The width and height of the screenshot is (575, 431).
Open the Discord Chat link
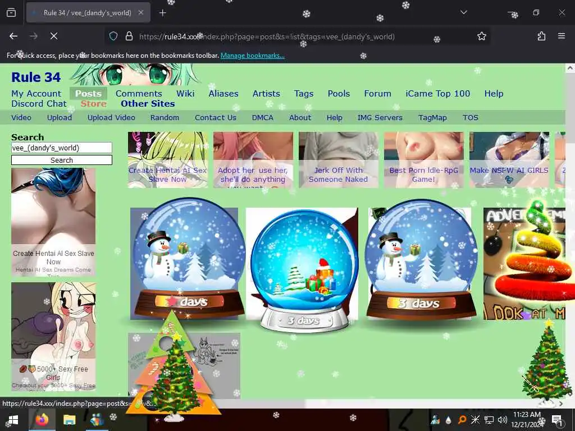(39, 104)
